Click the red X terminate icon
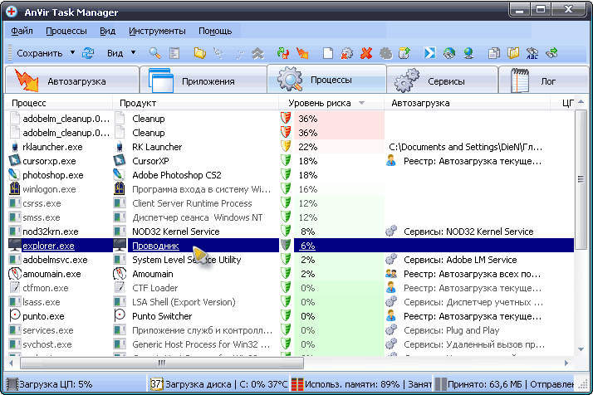 click(x=366, y=53)
